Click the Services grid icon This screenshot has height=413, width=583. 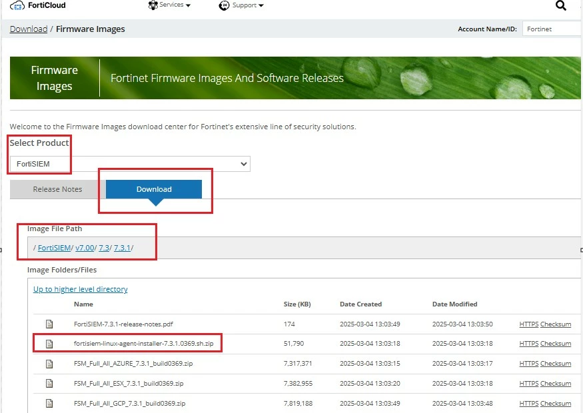coord(153,5)
